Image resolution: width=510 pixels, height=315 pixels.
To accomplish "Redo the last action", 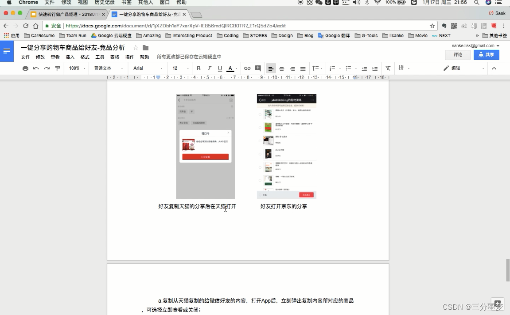I will [47, 68].
